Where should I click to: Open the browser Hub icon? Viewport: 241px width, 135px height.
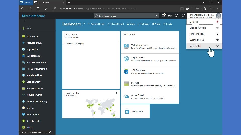pyautogui.click(x=197, y=9)
